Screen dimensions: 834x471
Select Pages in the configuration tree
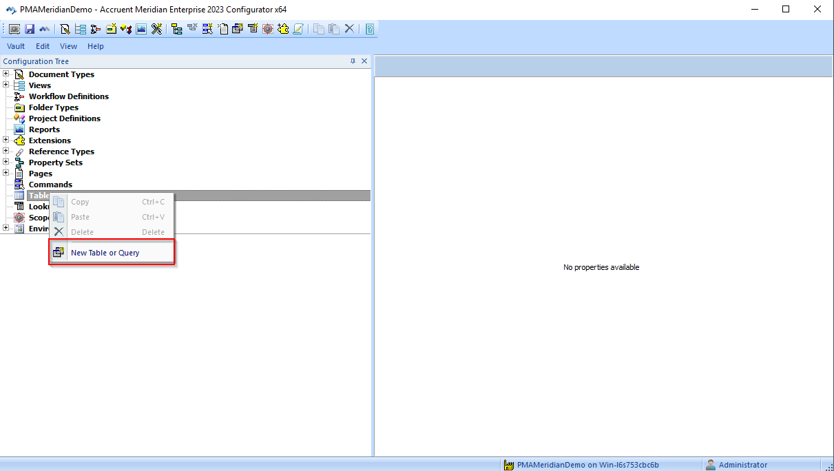(41, 174)
